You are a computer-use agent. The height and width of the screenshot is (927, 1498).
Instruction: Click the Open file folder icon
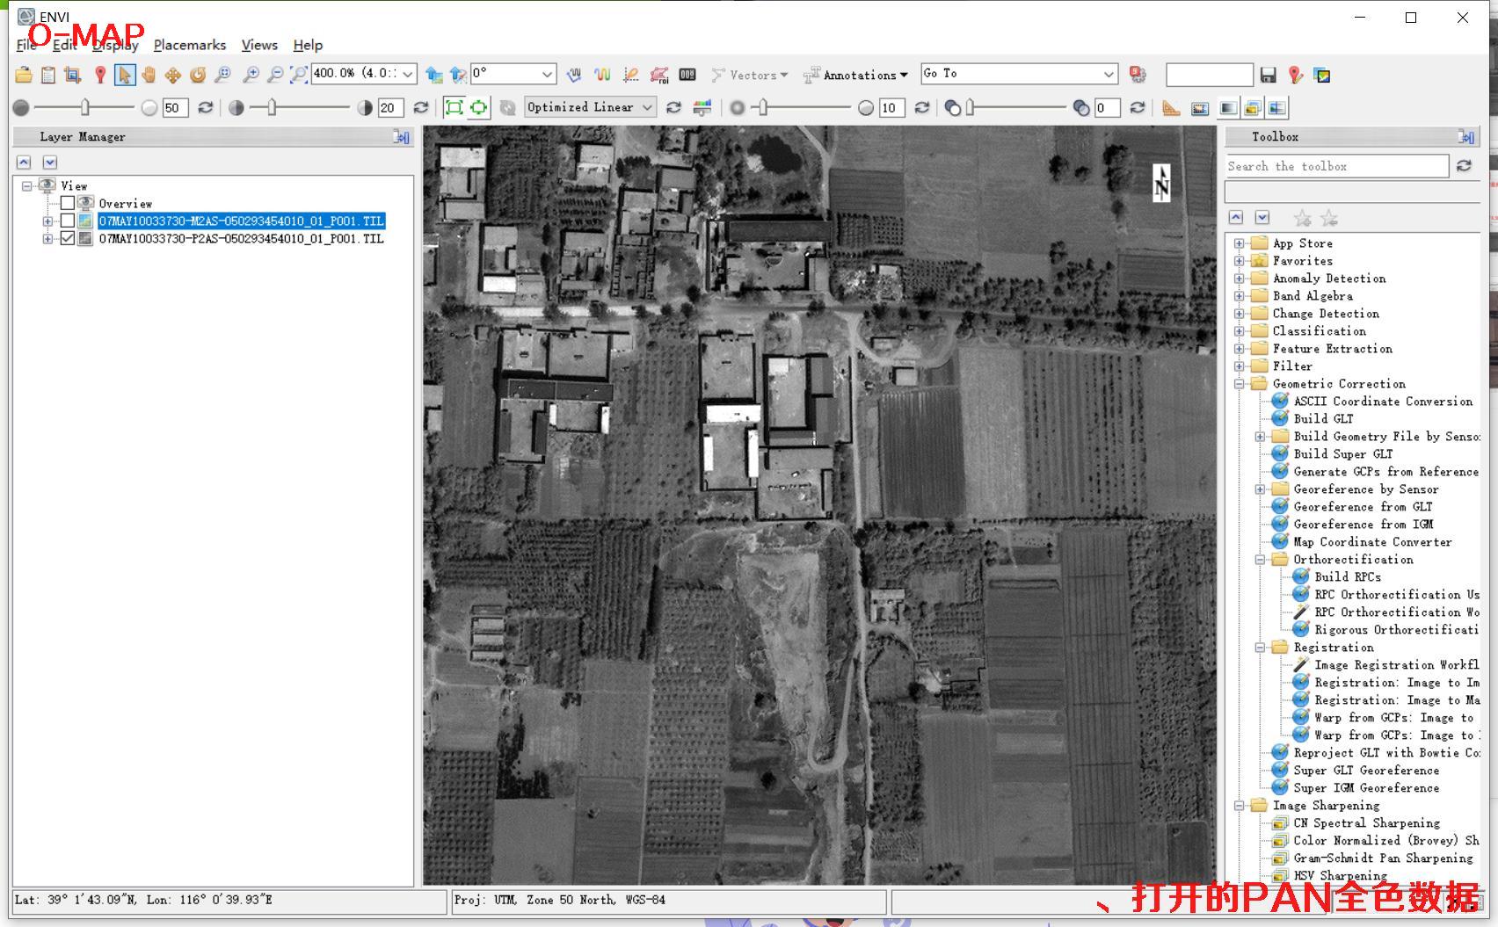pyautogui.click(x=24, y=76)
